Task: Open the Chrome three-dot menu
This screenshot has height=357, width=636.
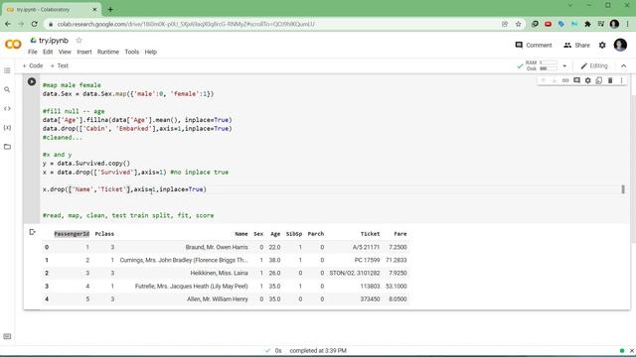Action: (627, 24)
